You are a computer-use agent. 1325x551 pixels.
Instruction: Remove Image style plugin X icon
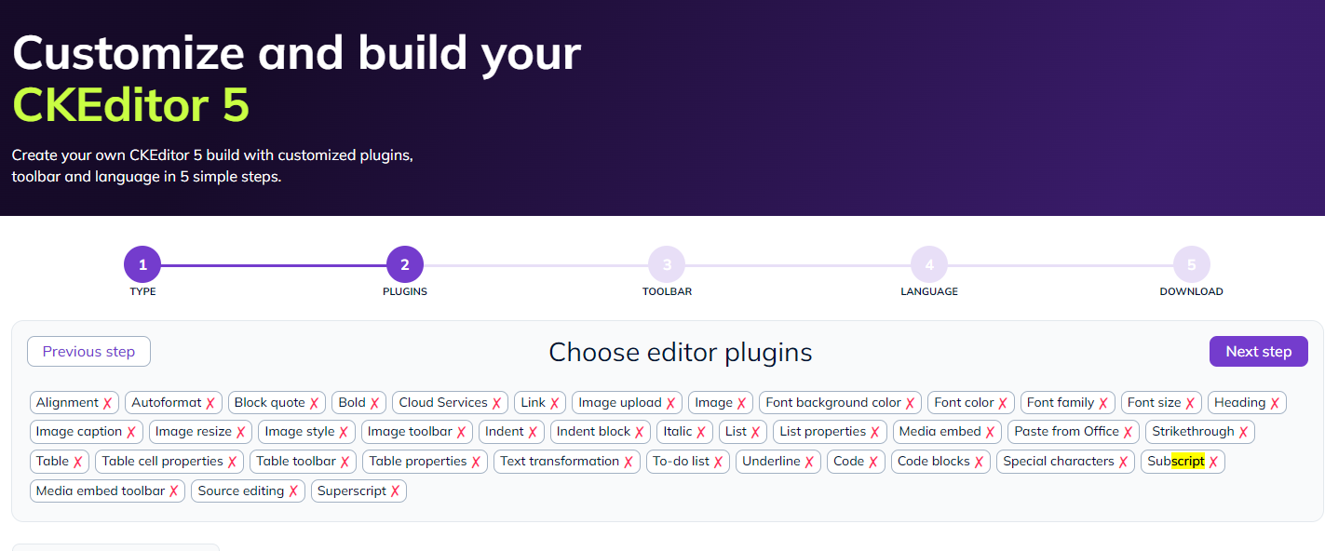pyautogui.click(x=345, y=432)
